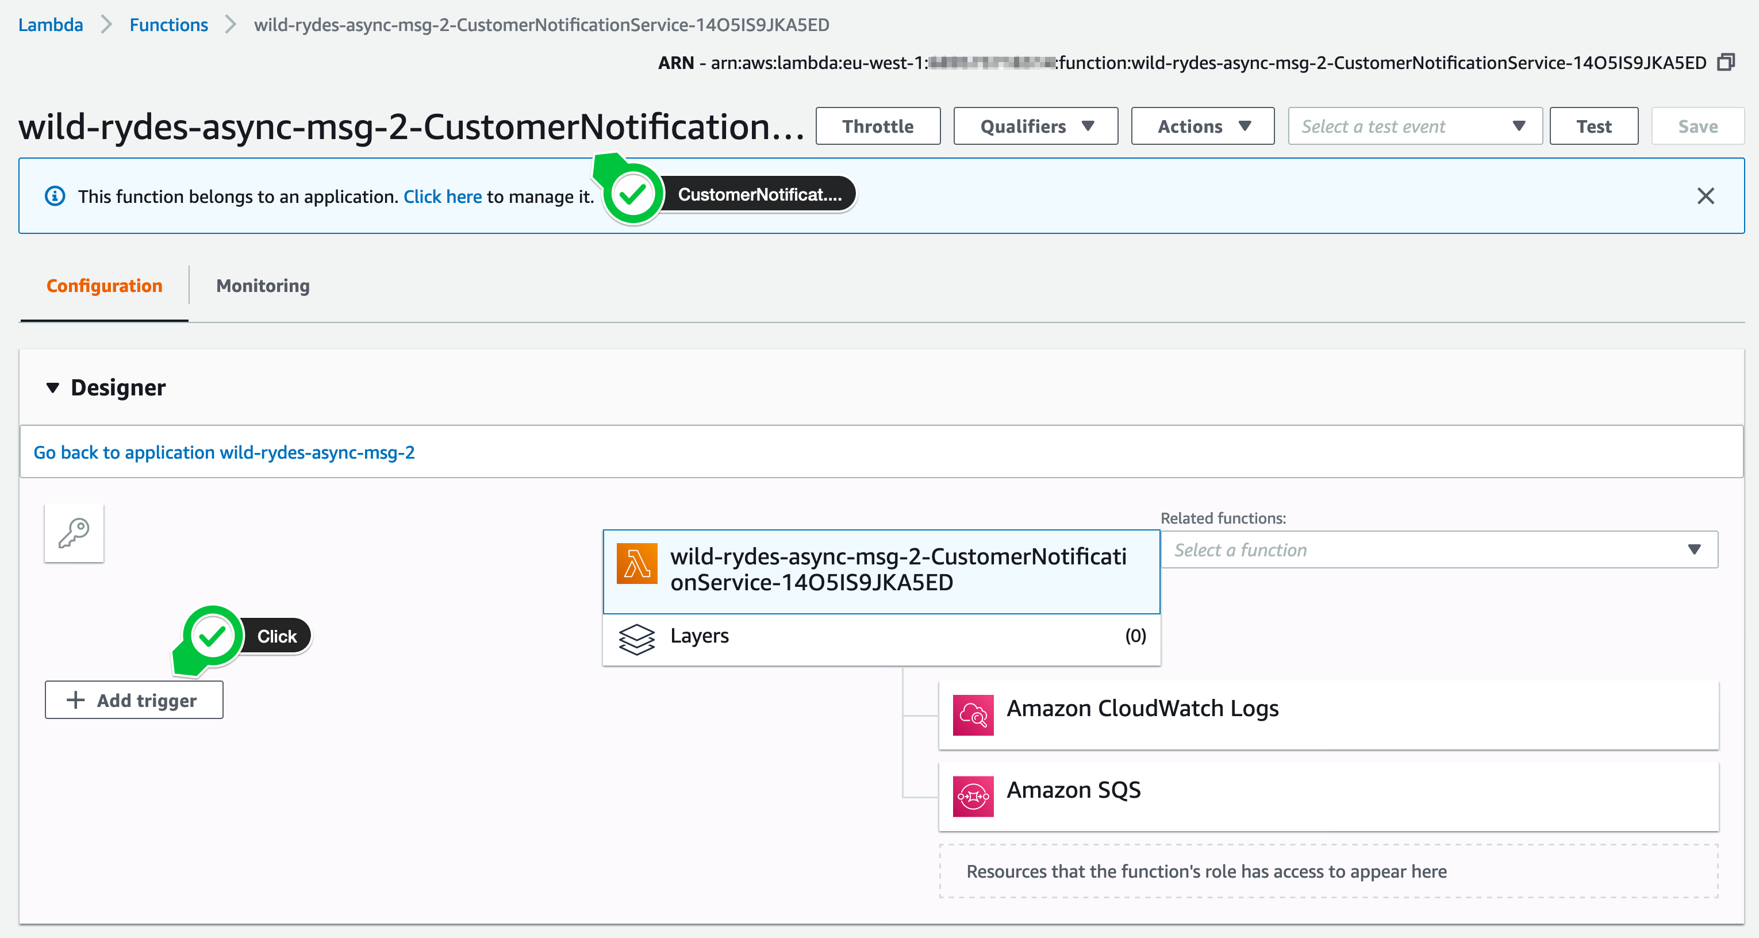Click the Test button
This screenshot has width=1759, height=938.
(x=1594, y=126)
